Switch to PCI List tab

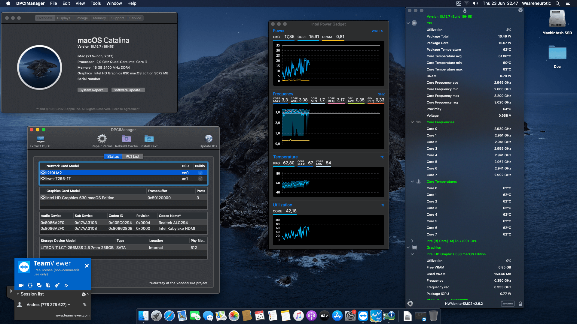[133, 156]
